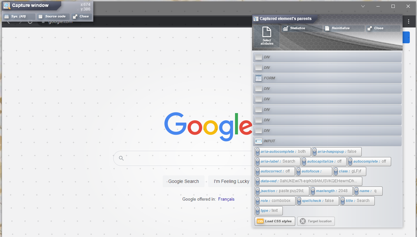Click the Sys. (Alt) button

pyautogui.click(x=19, y=16)
